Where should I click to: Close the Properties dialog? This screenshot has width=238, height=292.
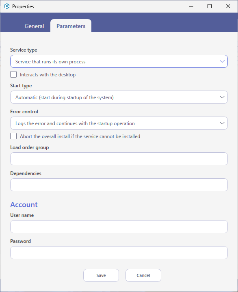click(228, 6)
